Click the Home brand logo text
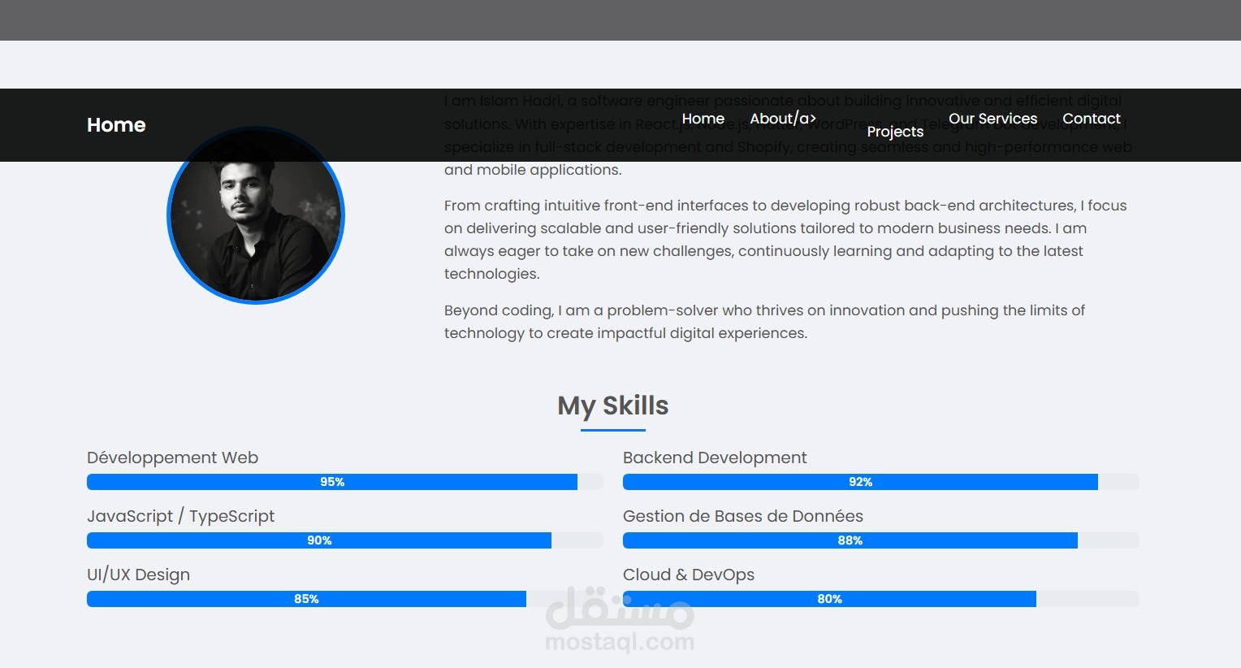The width and height of the screenshot is (1241, 668). (116, 125)
